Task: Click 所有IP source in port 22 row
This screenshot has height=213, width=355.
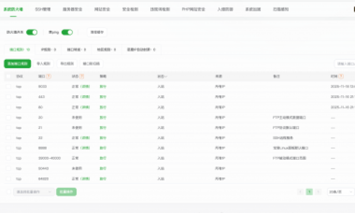Action: (x=220, y=138)
